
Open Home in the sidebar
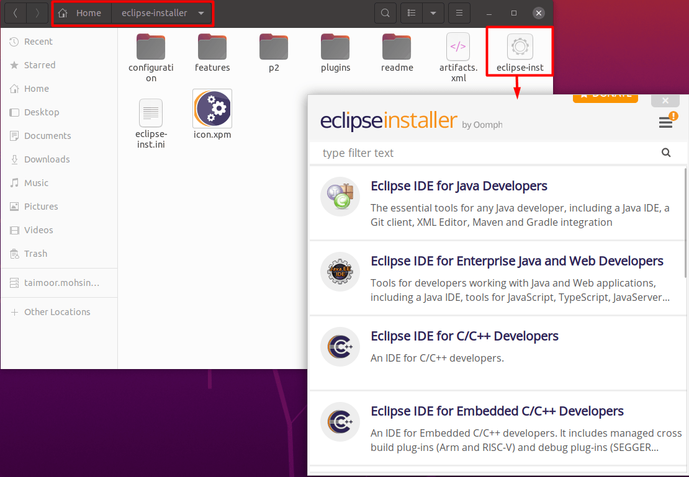pyautogui.click(x=59, y=89)
